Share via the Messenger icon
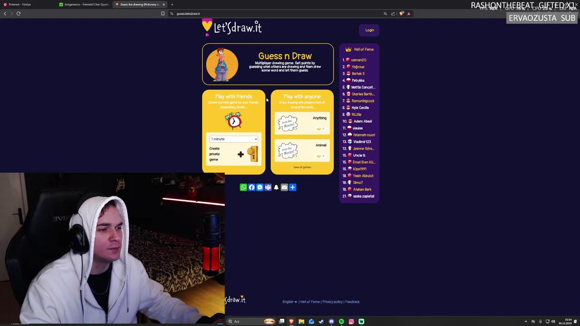 [260, 187]
